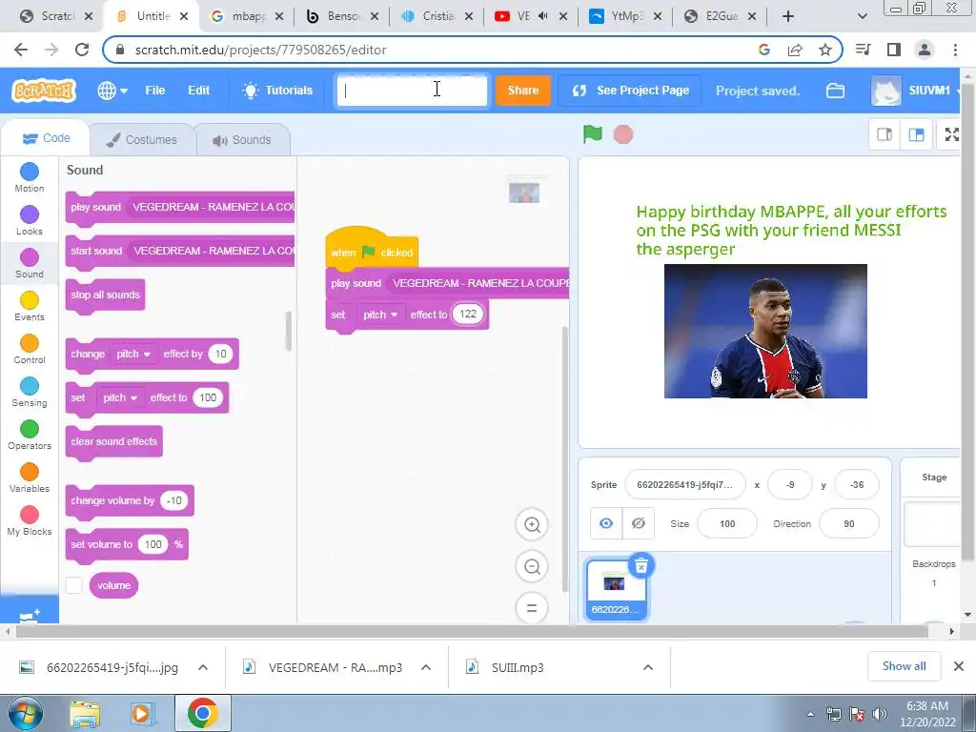Image resolution: width=976 pixels, height=732 pixels.
Task: Open My Stuff folder icon
Action: tap(835, 91)
